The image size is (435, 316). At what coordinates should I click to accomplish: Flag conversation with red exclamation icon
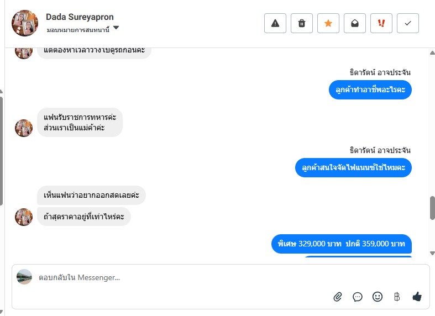(x=381, y=23)
